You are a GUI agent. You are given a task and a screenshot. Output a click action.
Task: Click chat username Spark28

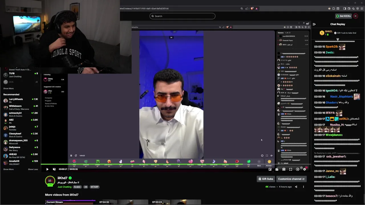click(332, 47)
